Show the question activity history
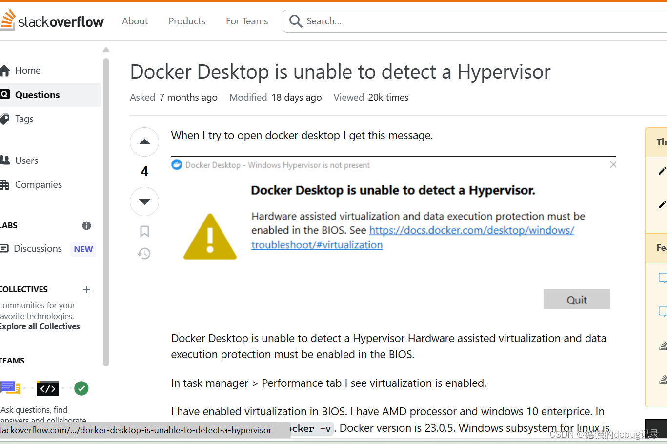Image resolution: width=667 pixels, height=444 pixels. [x=144, y=253]
